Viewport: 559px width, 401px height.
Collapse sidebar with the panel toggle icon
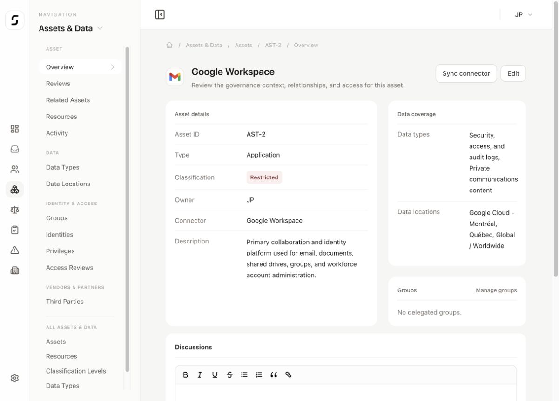[x=160, y=14]
